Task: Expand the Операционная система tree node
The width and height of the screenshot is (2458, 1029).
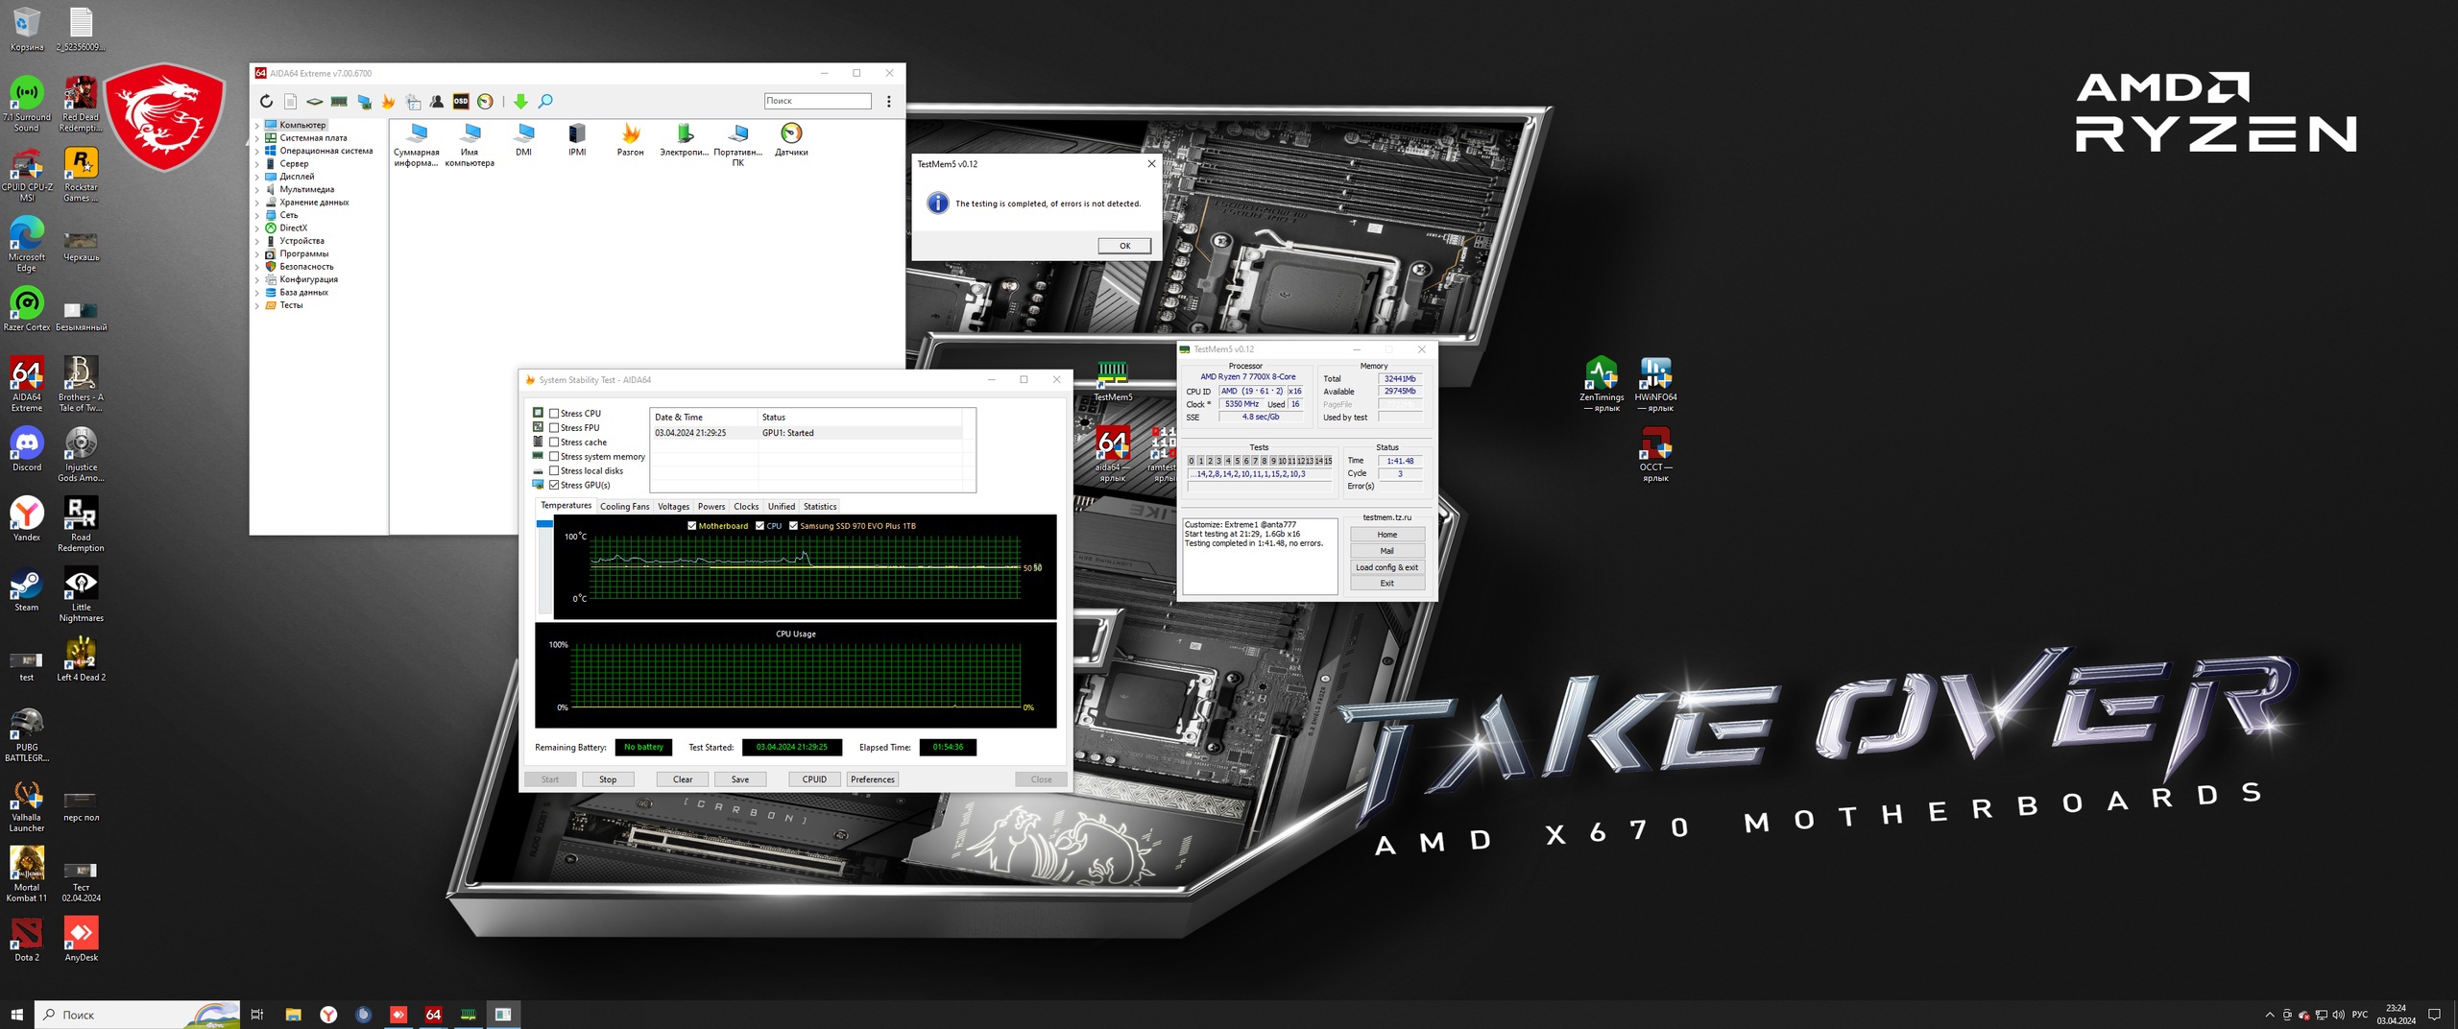Action: coord(257,152)
